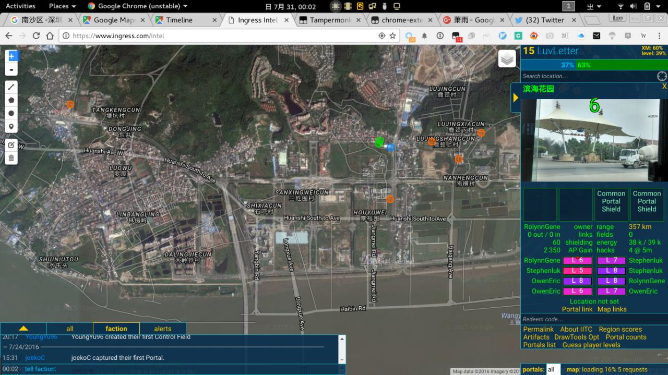This screenshot has height=375, width=668.
Task: Collapse the sidebar with yellow arrow
Action: [x=516, y=98]
